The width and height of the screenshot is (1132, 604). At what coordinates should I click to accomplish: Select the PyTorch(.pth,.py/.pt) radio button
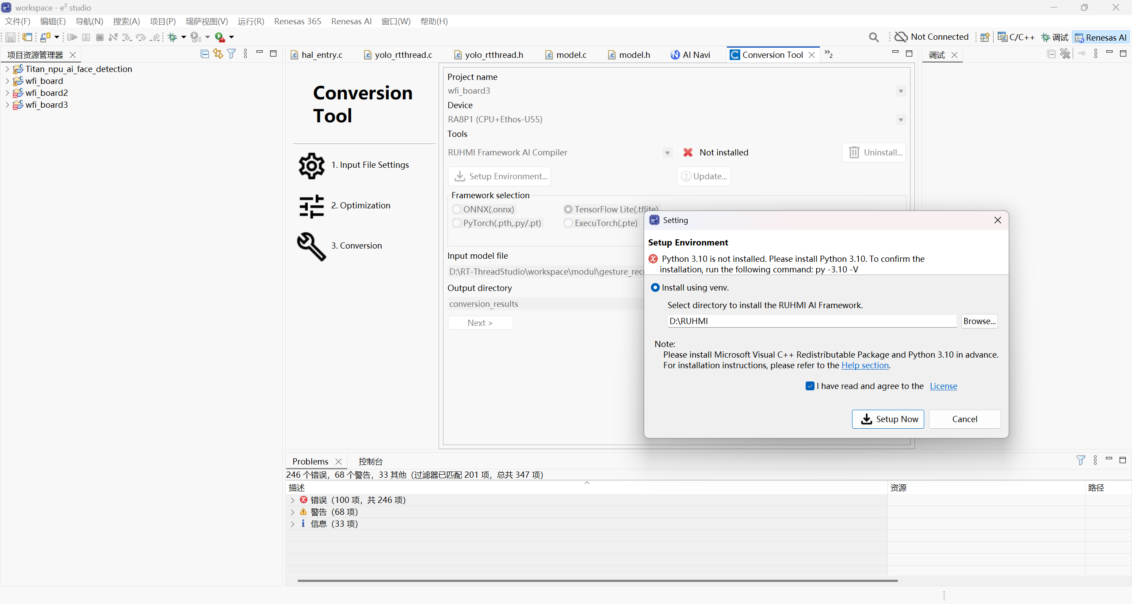457,223
